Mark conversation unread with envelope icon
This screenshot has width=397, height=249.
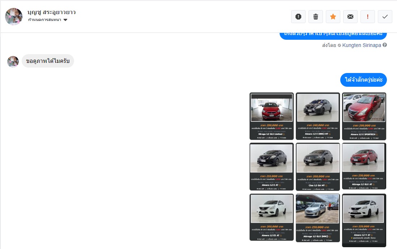[350, 17]
